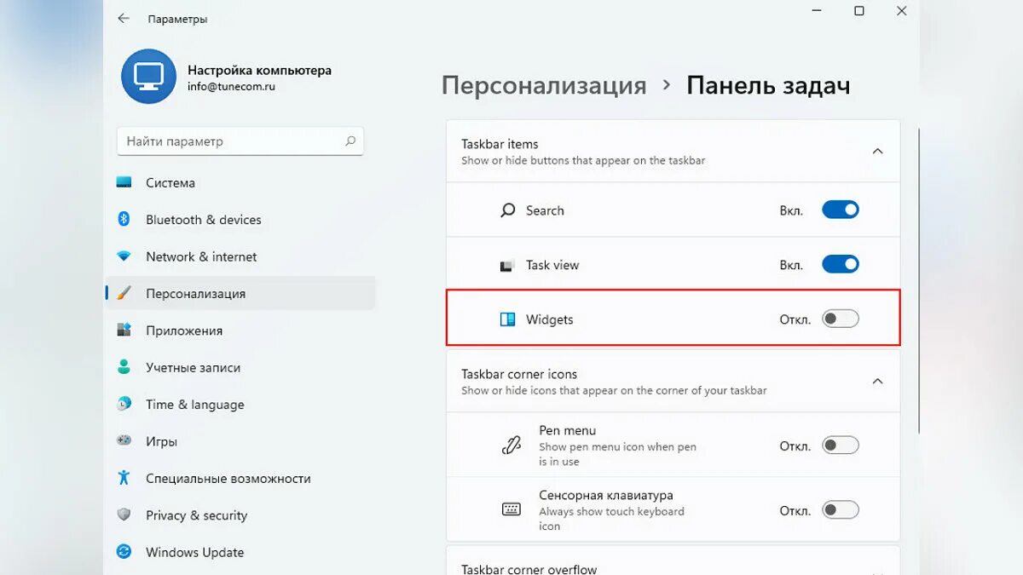
Task: Open Privacy & security settings
Action: coord(240,515)
